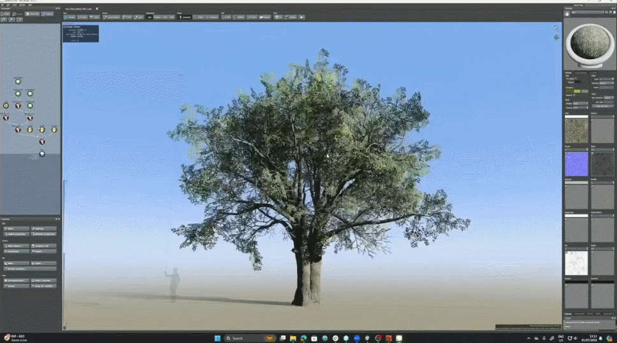Click the material preview sphere
Screen dimensions: 617x343
pos(590,44)
